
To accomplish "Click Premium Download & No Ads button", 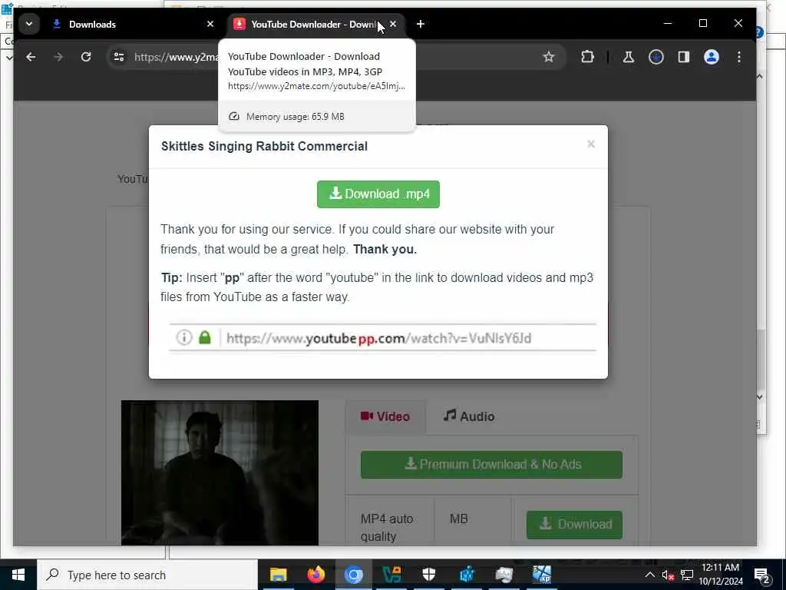I will pos(491,465).
